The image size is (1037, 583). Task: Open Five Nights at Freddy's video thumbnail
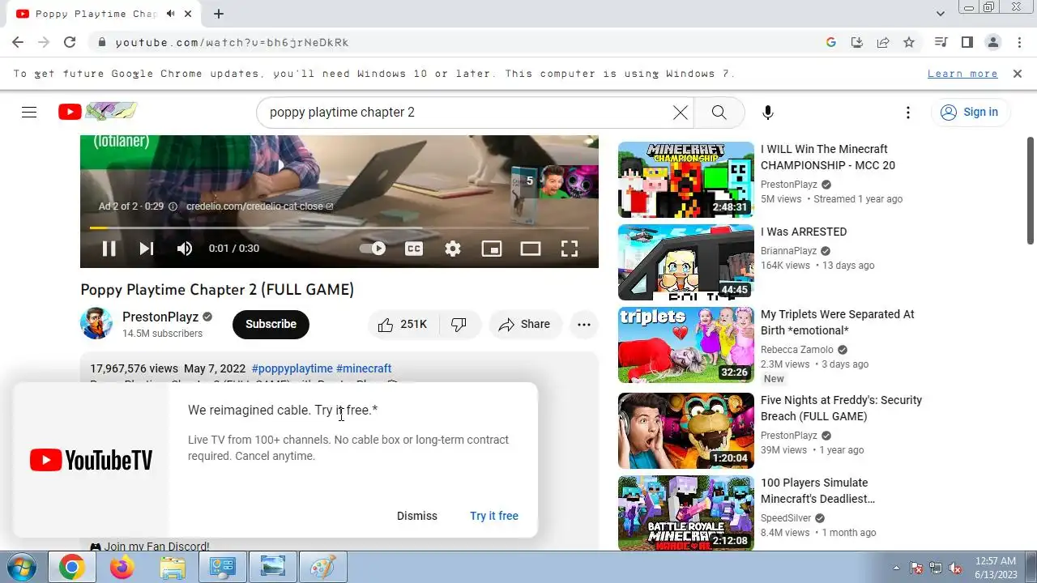point(686,431)
